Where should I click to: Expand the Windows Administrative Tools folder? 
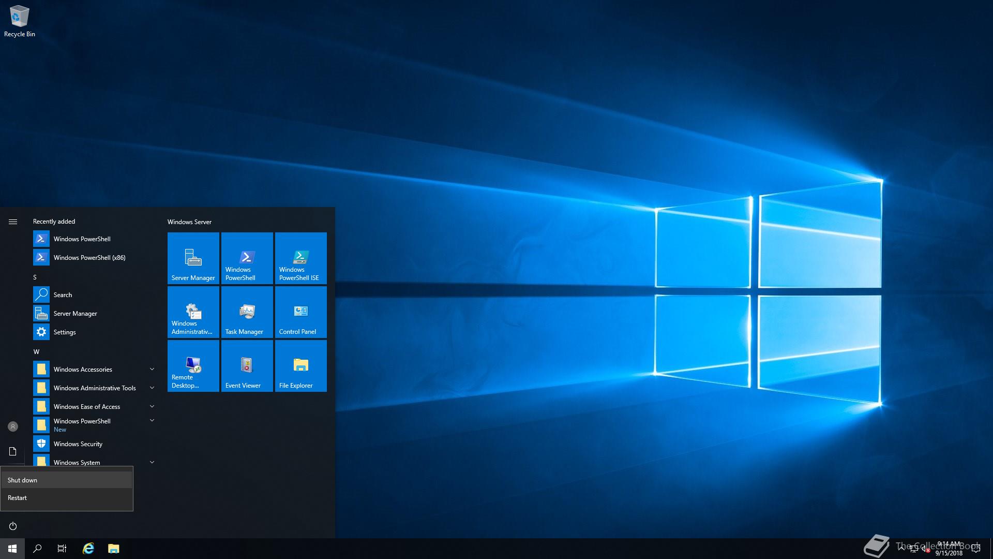point(95,388)
